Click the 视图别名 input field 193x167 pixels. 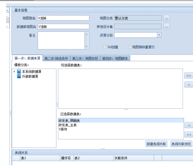coord(63,18)
